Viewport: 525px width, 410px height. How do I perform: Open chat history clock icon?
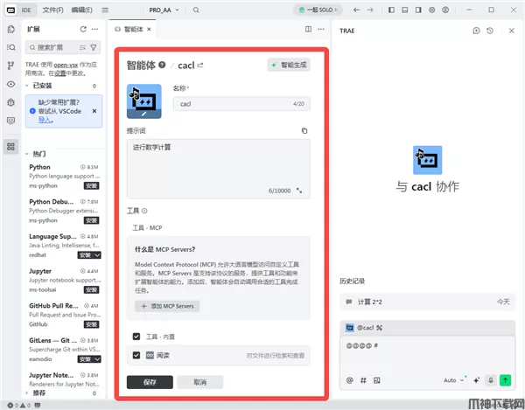click(490, 31)
